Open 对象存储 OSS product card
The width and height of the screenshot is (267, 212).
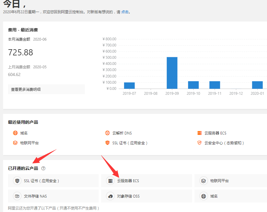(147, 196)
